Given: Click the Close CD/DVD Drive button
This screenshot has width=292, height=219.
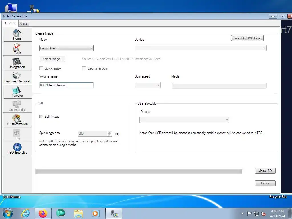Looking at the screenshot, I should (x=247, y=38).
